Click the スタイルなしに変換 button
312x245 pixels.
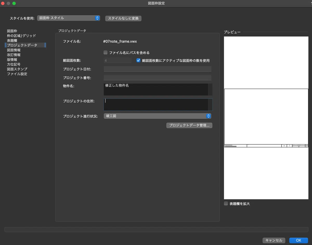pyautogui.click(x=123, y=18)
